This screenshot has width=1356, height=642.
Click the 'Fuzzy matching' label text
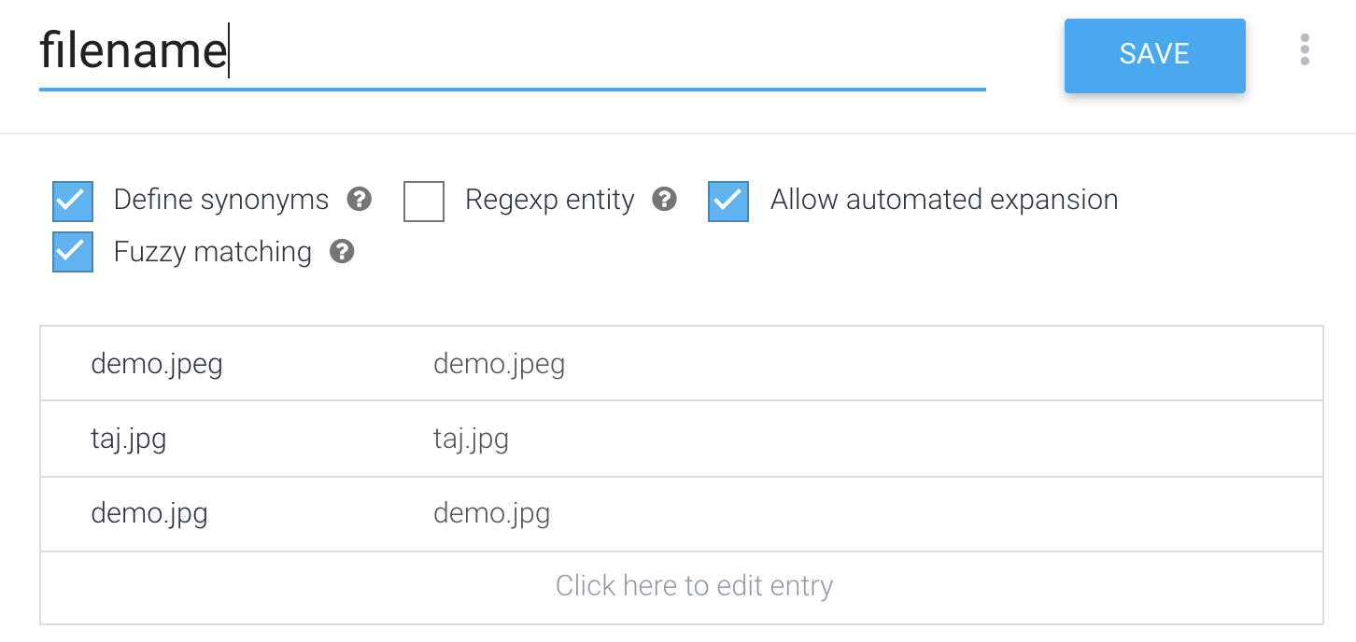click(x=213, y=252)
